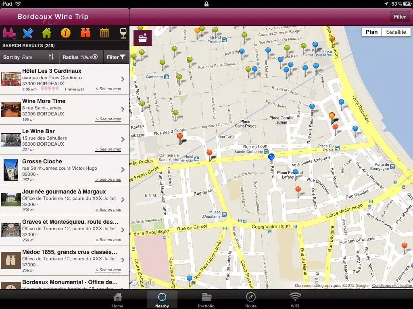413x309 pixels.
Task: Tap the battery indicator in status bar
Action: click(407, 4)
